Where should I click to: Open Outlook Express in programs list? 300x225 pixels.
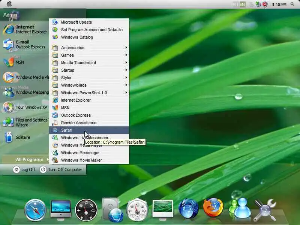point(89,115)
